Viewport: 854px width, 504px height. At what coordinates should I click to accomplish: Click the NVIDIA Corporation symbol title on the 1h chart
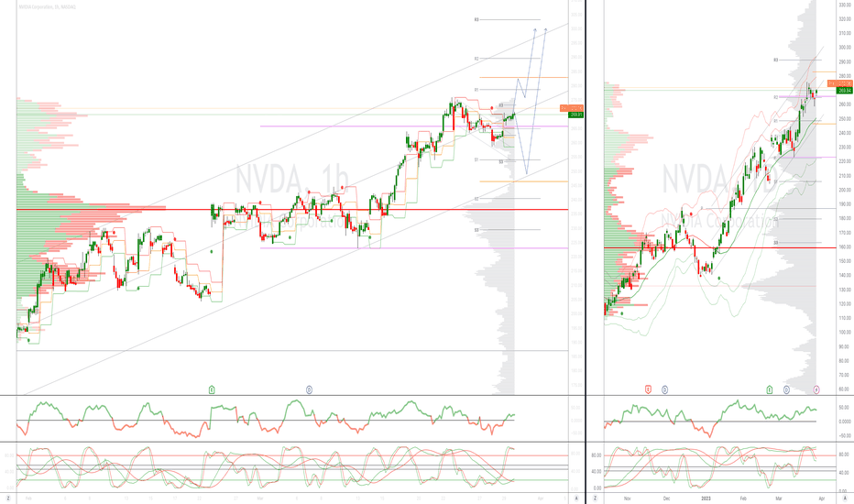tap(48, 7)
